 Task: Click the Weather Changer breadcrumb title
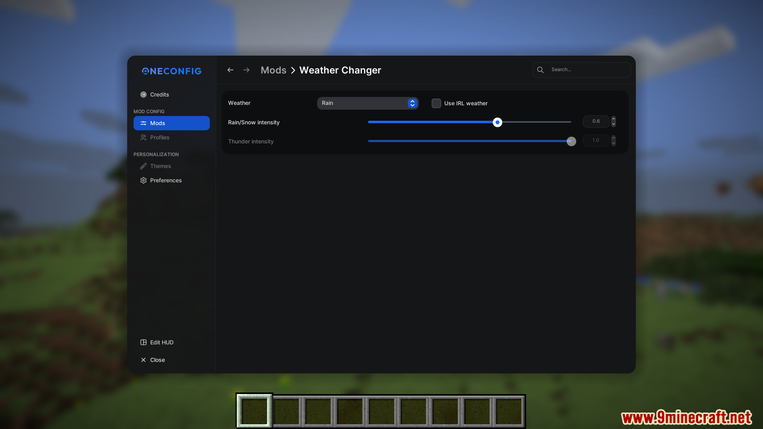[340, 70]
